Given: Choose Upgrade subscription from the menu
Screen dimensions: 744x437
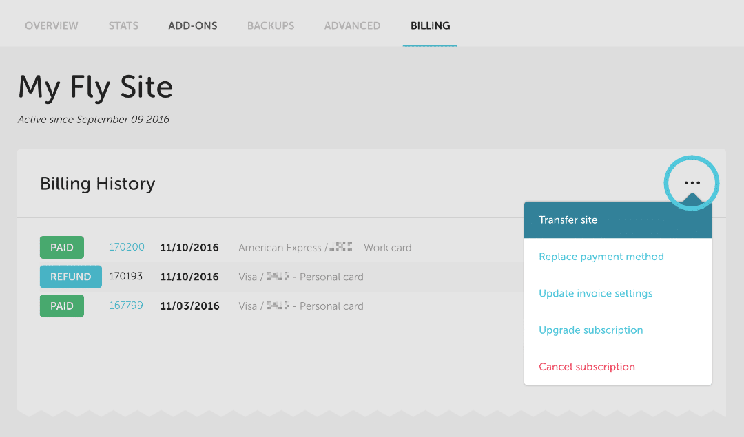Looking at the screenshot, I should (x=591, y=330).
